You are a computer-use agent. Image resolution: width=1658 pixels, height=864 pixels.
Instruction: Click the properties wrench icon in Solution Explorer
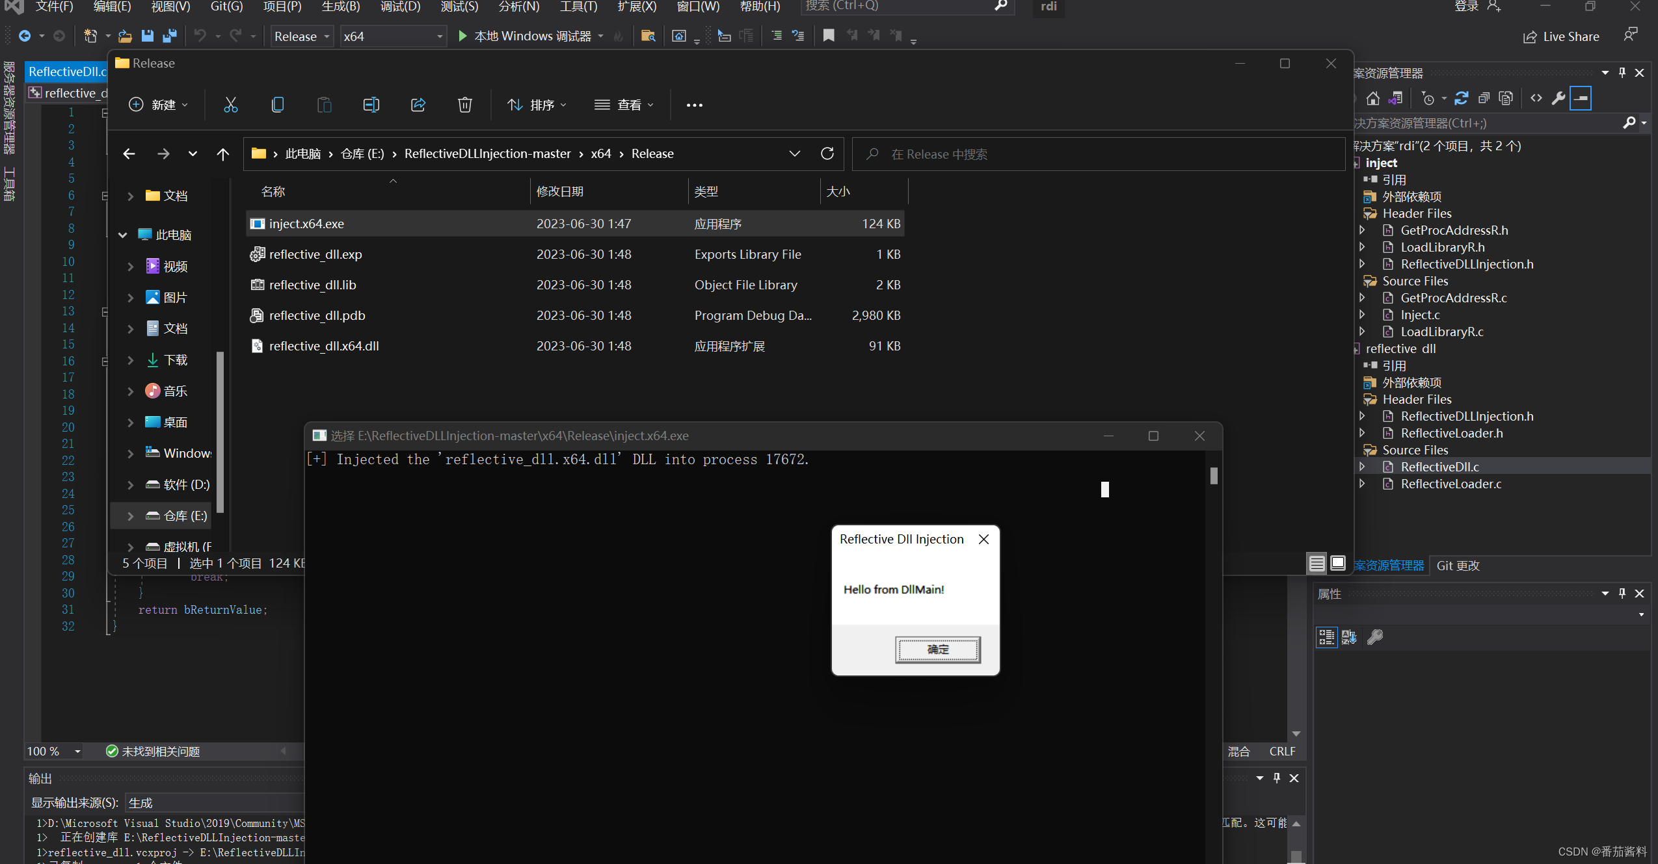click(x=1558, y=99)
